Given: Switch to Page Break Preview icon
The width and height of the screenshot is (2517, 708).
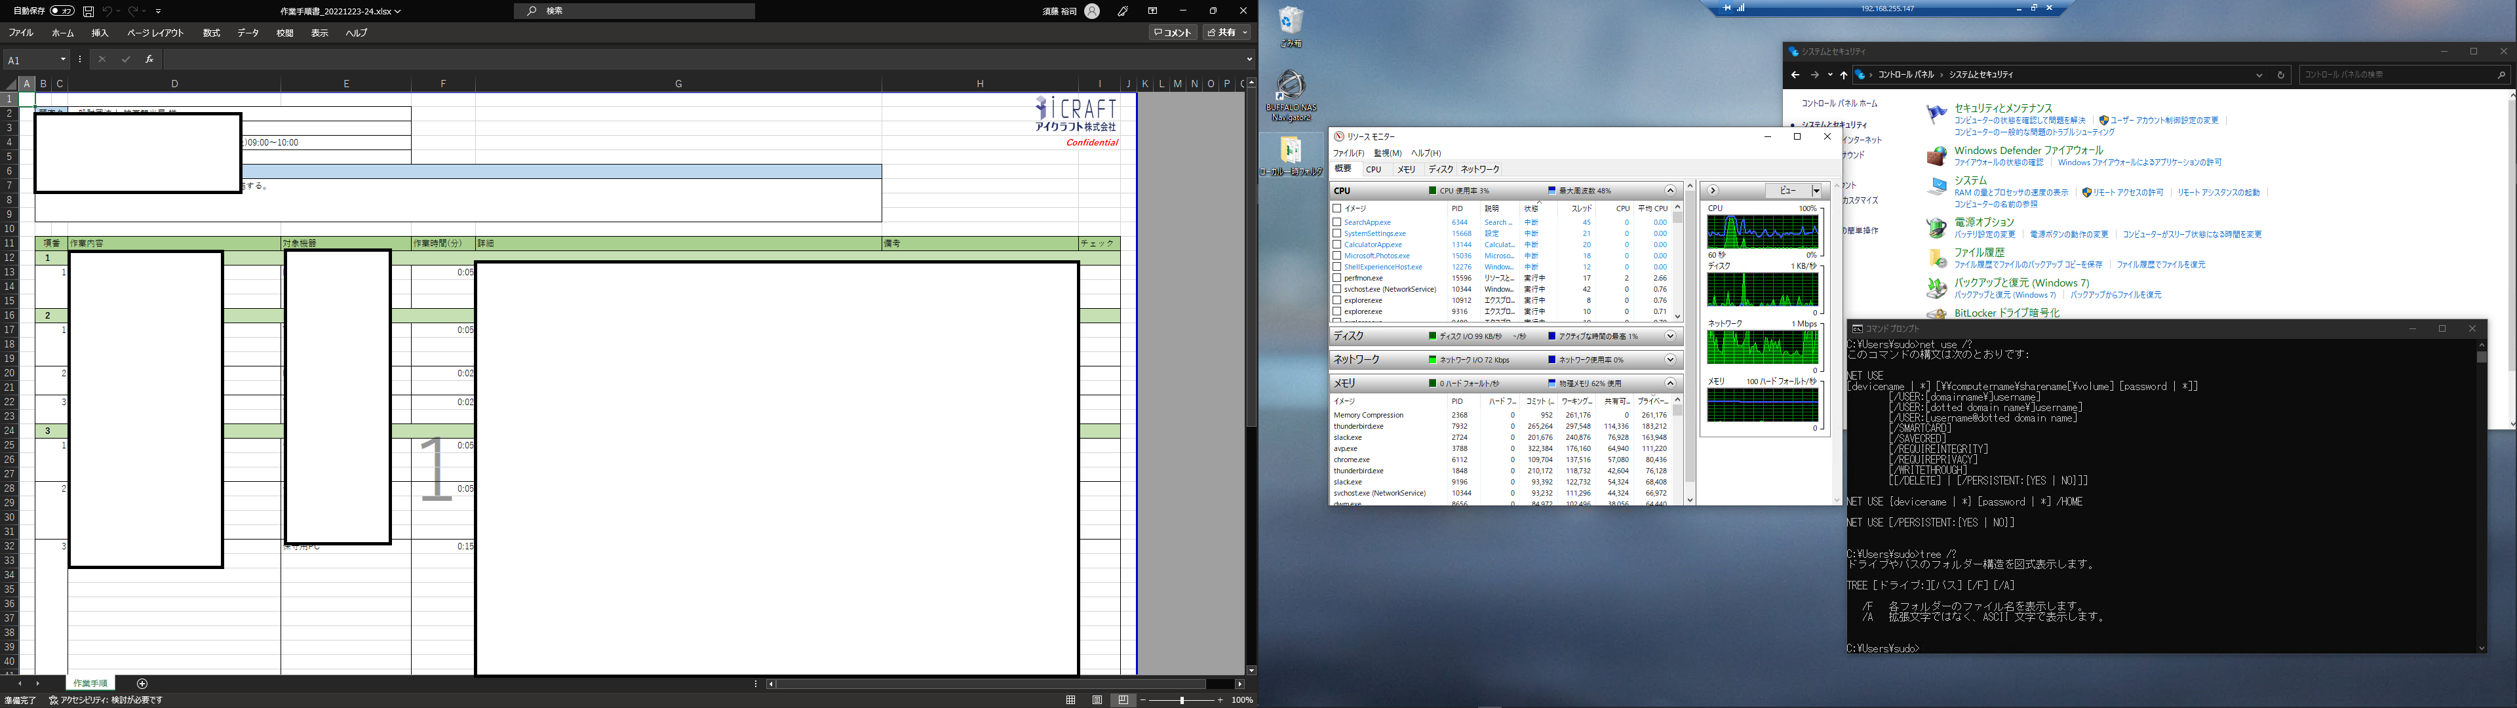Looking at the screenshot, I should click(1123, 700).
